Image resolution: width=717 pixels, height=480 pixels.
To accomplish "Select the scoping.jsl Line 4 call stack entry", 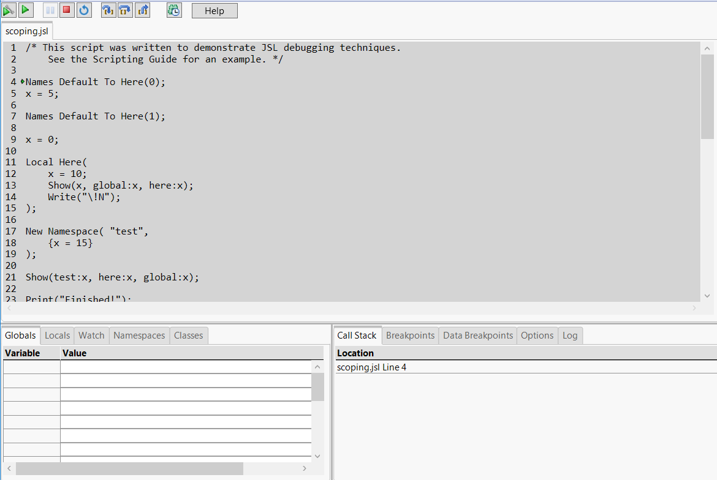I will 371,367.
